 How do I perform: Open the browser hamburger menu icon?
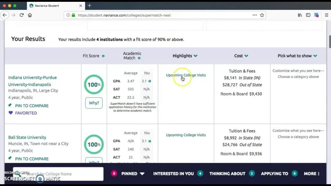point(326,15)
